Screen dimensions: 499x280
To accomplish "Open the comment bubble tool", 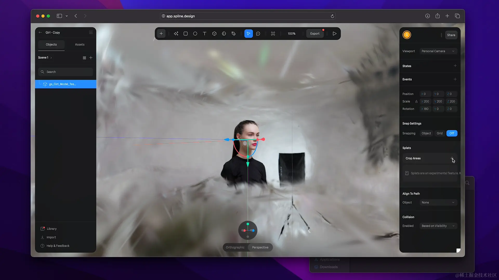I will (258, 34).
